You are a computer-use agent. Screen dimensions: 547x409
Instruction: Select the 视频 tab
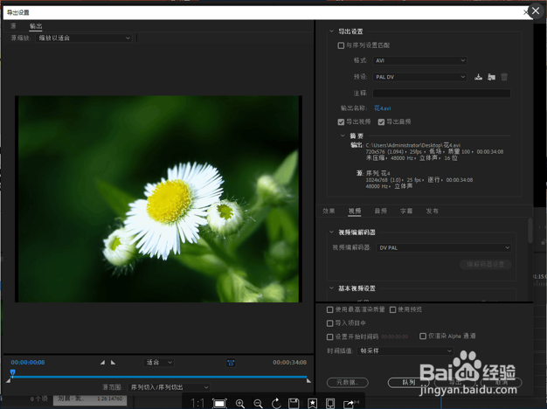[x=355, y=211]
